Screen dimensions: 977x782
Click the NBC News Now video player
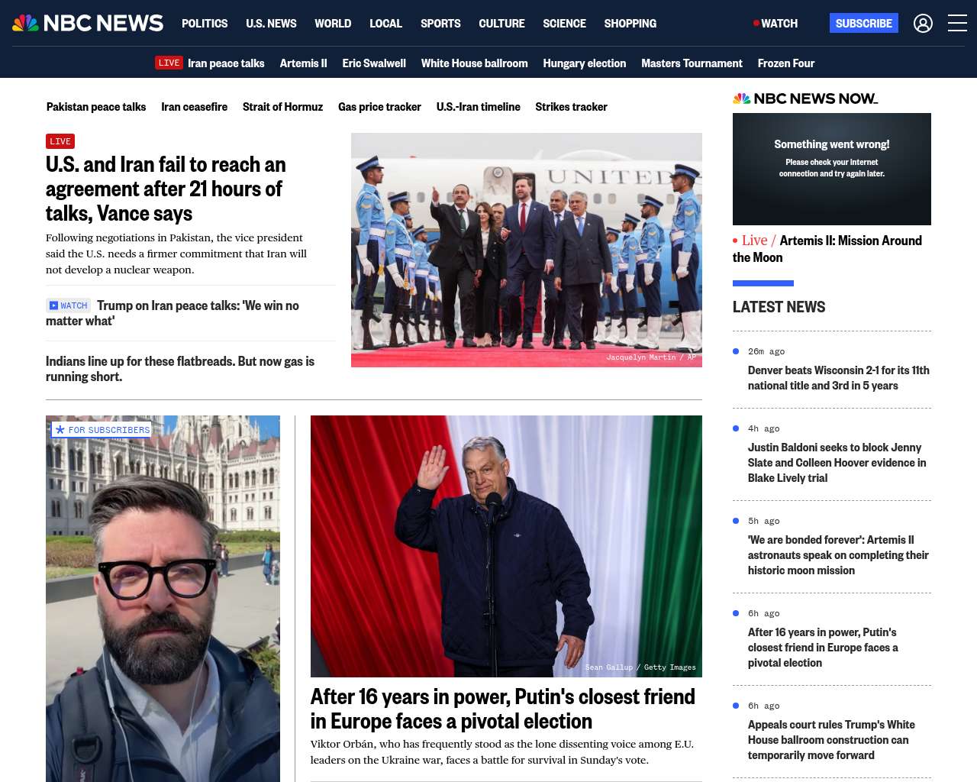click(x=831, y=169)
